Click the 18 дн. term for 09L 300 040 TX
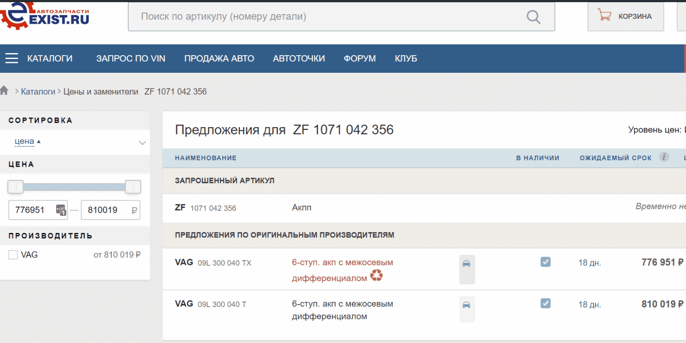This screenshot has height=343, width=686. coord(590,263)
